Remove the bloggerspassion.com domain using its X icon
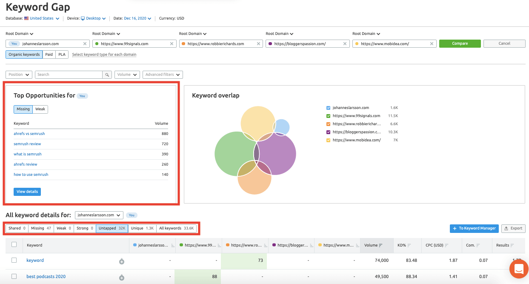Viewport: 529px width, 284px height. (345, 43)
